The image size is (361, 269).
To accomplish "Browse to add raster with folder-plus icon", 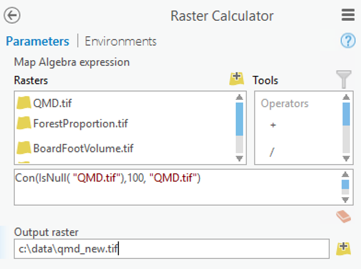I will coord(237,78).
